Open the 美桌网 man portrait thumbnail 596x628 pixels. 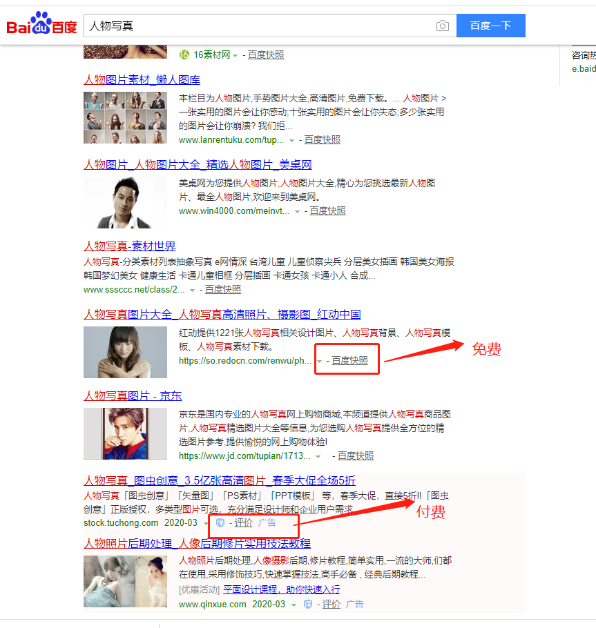tap(125, 202)
